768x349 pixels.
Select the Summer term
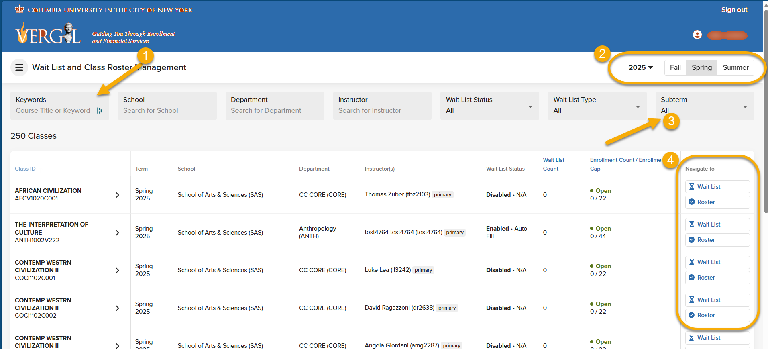735,67
